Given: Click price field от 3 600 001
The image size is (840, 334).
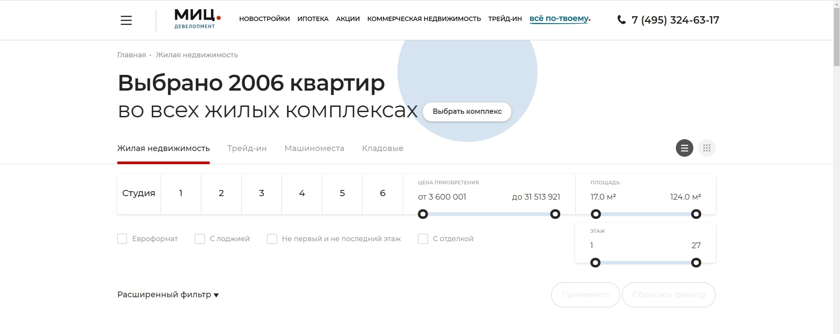Looking at the screenshot, I should click(x=442, y=197).
